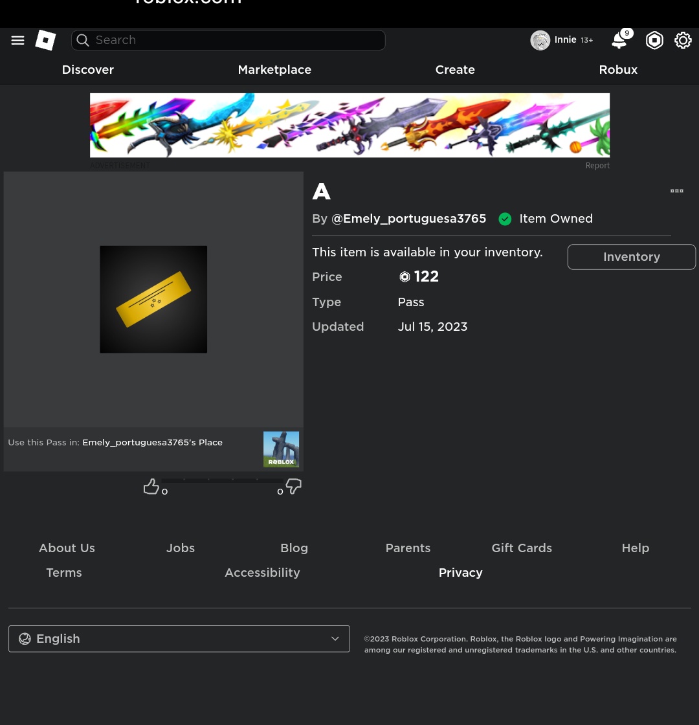Open creator @Emely_portuguesa3765 profile link
The width and height of the screenshot is (699, 725).
pyautogui.click(x=408, y=219)
